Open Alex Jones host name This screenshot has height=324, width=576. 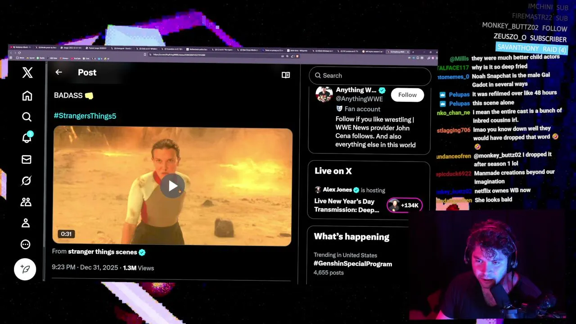point(337,190)
